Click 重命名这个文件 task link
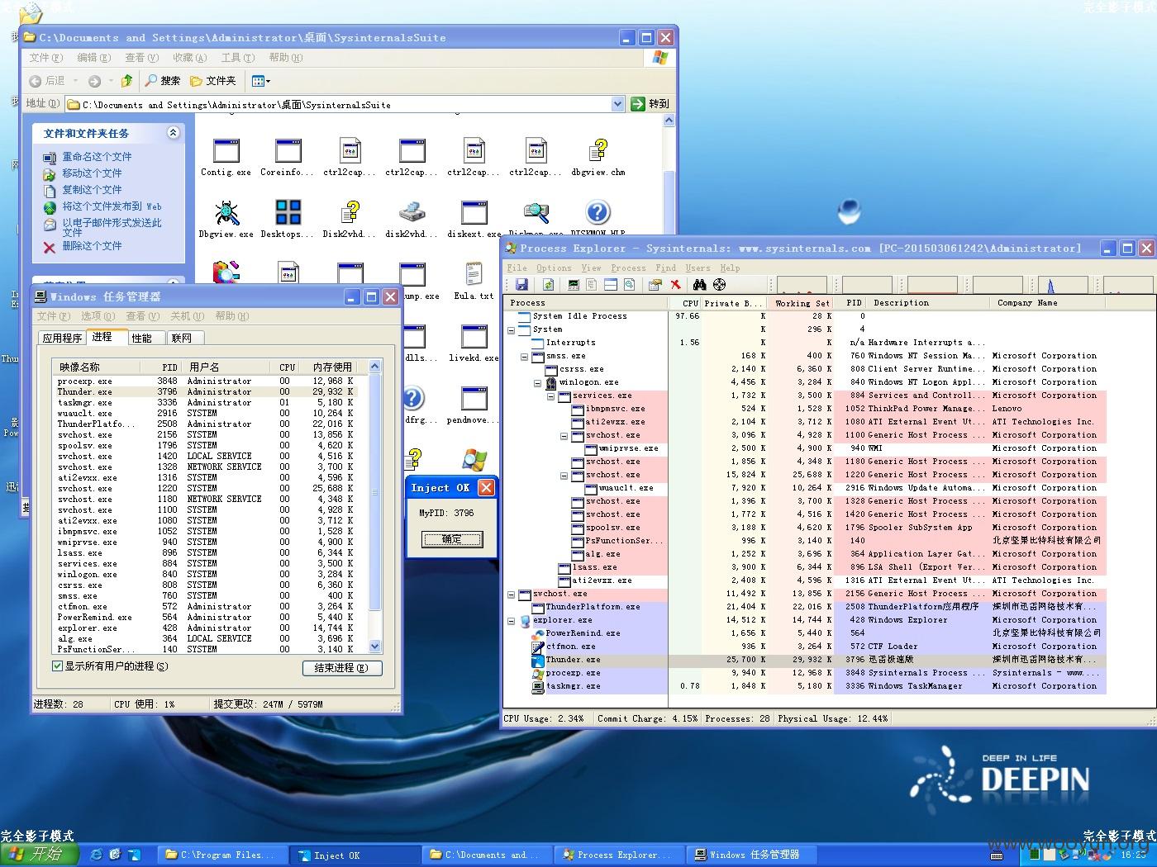This screenshot has width=1157, height=867. coord(97,157)
